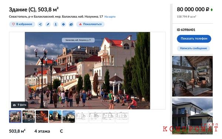Click the Показать телефон button
This screenshot has height=139, width=222.
tap(194, 38)
